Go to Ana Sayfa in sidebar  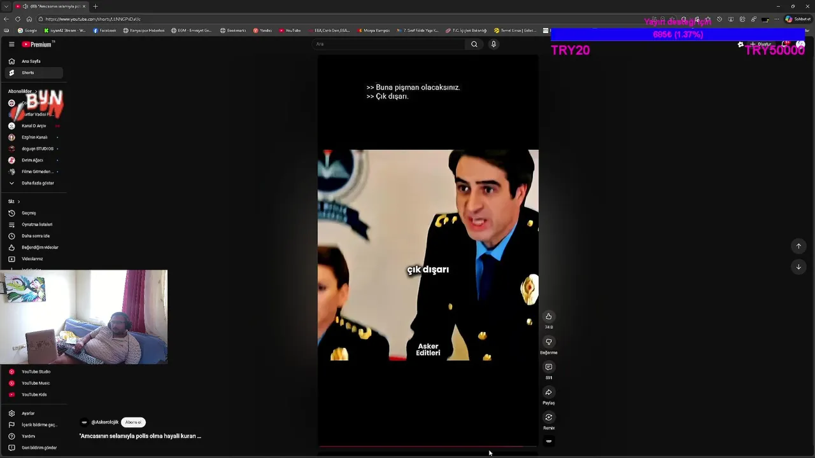(33, 61)
